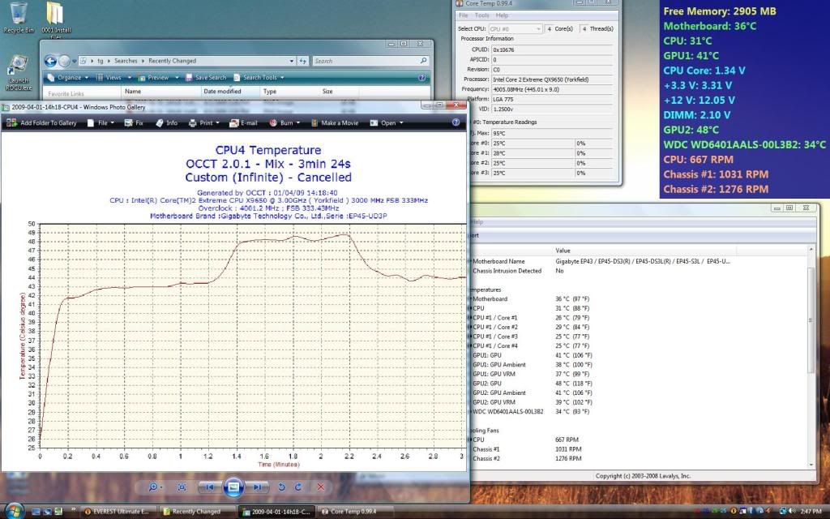The width and height of the screenshot is (830, 519).
Task: Rotate the photo counterclockwise
Action: point(281,487)
